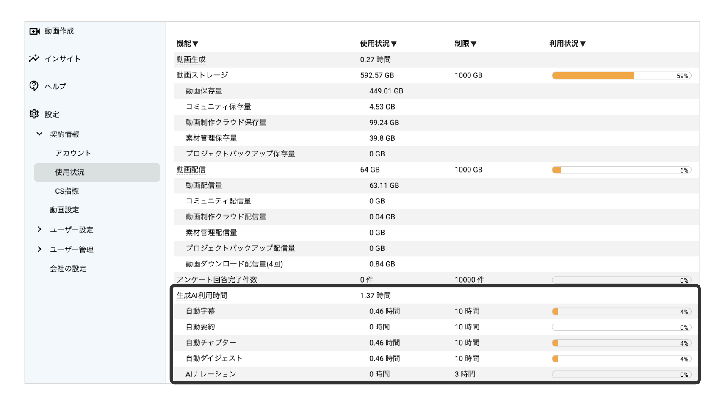This screenshot has width=725, height=406.
Task: Open 会社の設定 from the sidebar
Action: [68, 268]
